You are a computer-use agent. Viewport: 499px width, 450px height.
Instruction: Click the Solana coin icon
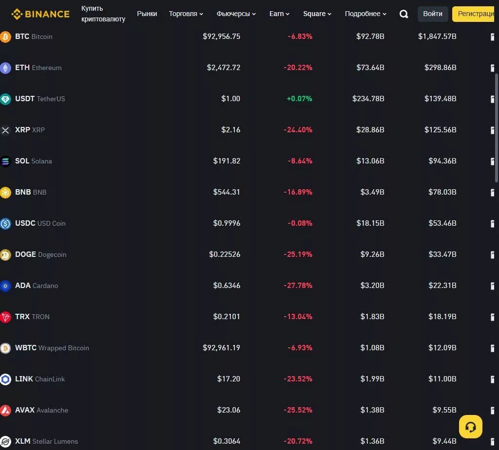[x=5, y=162]
